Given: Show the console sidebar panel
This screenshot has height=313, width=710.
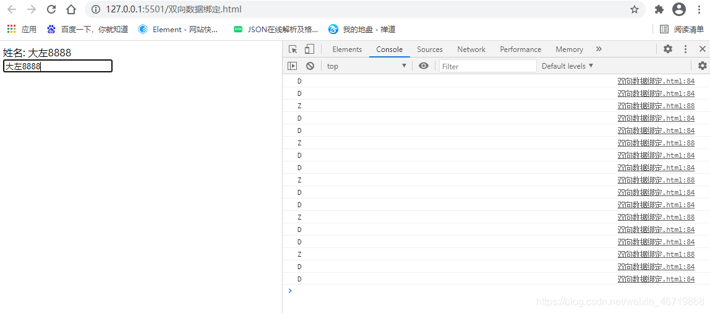Looking at the screenshot, I should pyautogui.click(x=293, y=66).
